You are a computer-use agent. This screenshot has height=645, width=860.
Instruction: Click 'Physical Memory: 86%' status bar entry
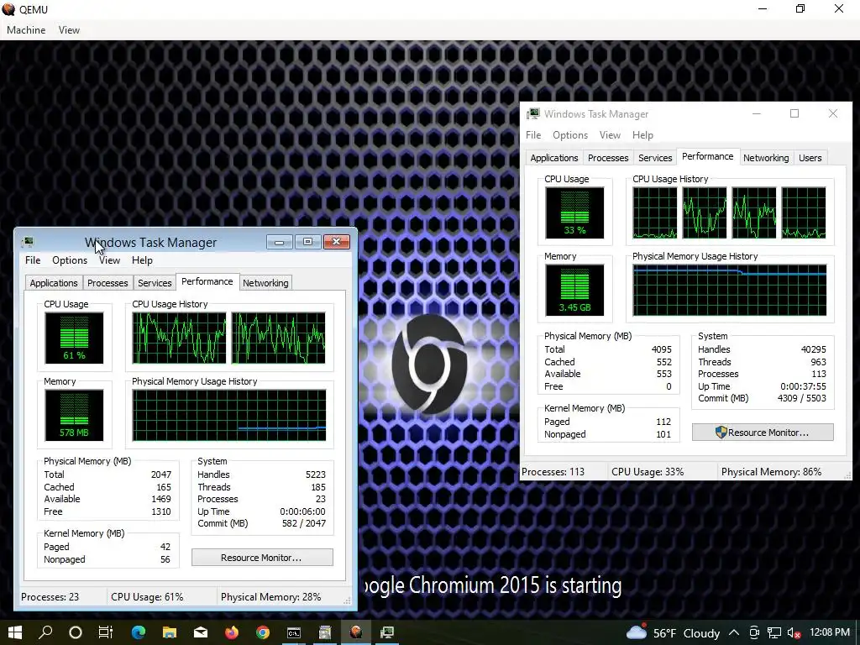click(x=771, y=472)
